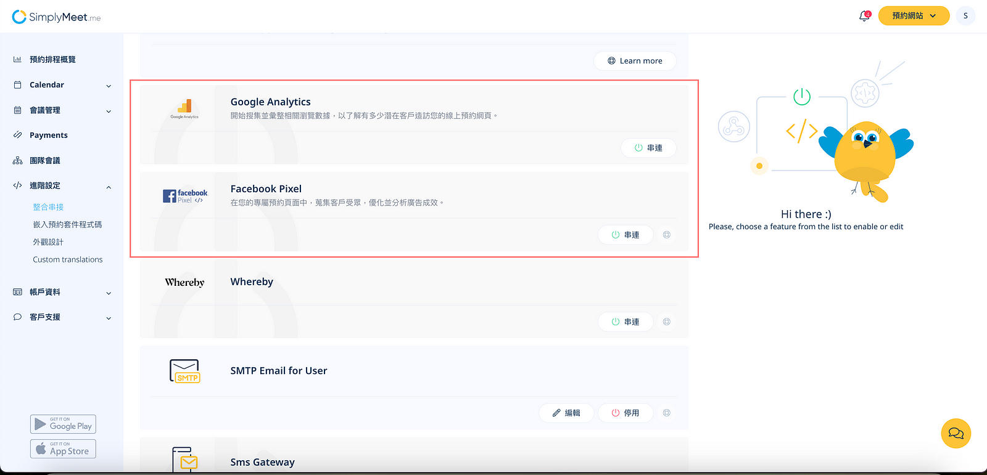The image size is (987, 475).
Task: Click the 團隊會議 sidebar icon
Action: [x=17, y=160]
